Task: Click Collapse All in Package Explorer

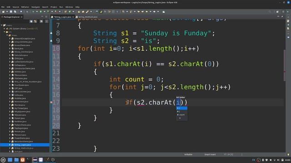Action: pyautogui.click(x=31, y=21)
